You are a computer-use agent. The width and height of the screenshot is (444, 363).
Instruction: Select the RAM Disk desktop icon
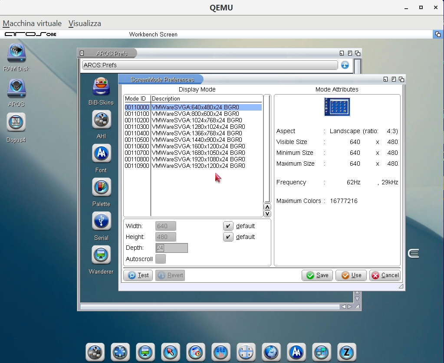coord(16,53)
